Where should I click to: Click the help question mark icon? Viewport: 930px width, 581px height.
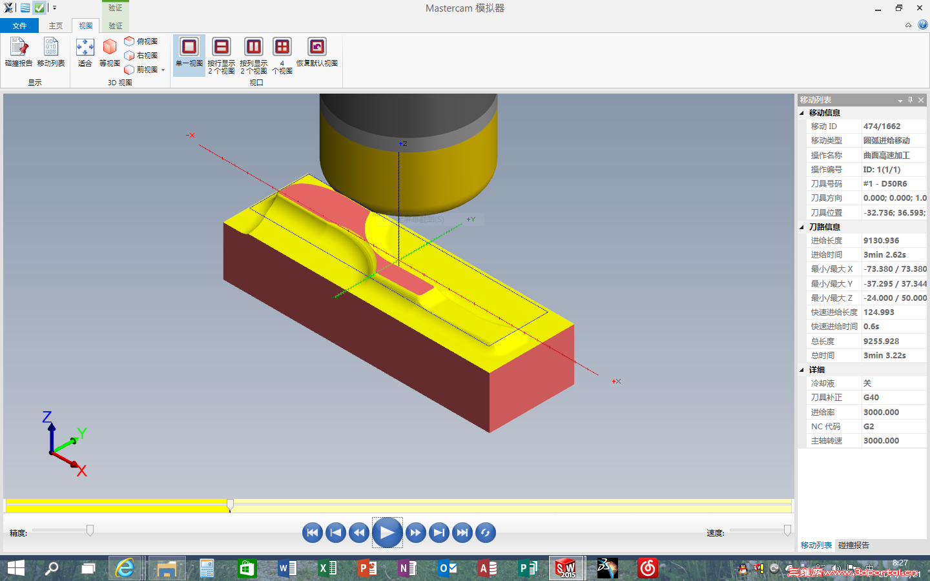click(922, 25)
